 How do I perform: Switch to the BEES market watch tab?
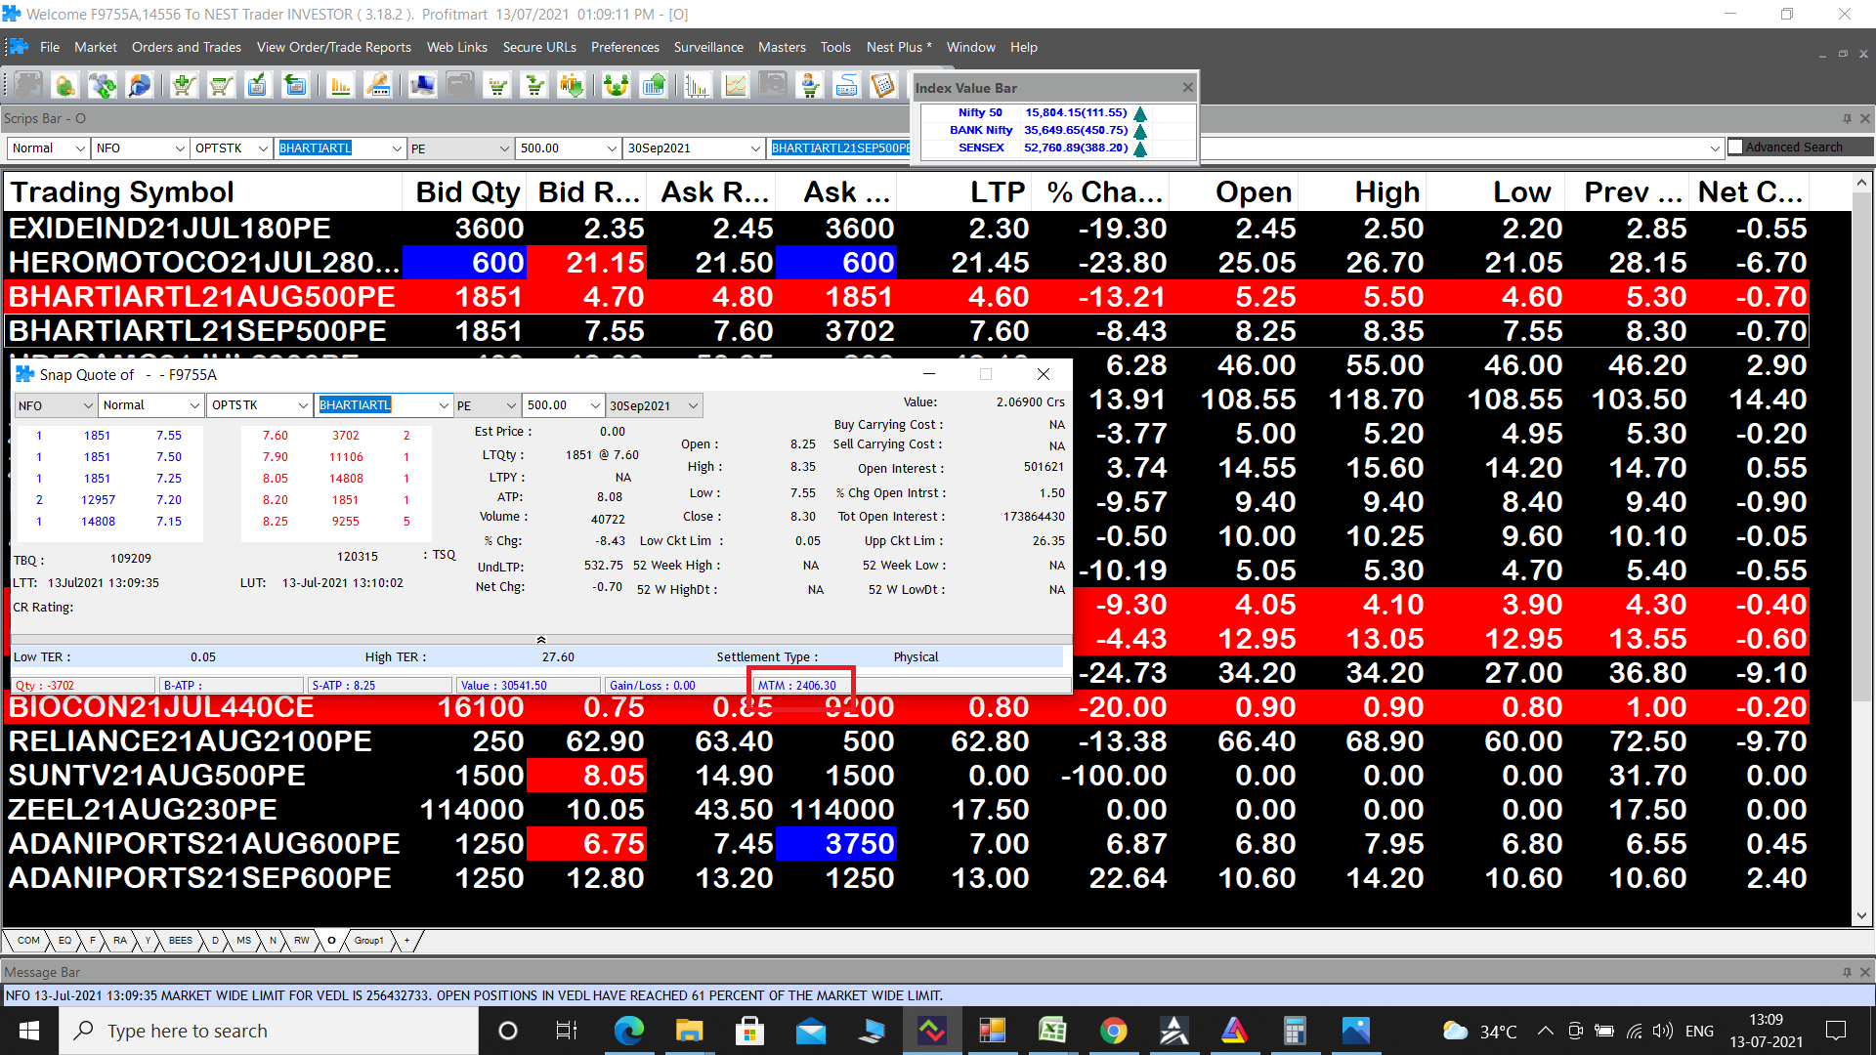pos(181,941)
